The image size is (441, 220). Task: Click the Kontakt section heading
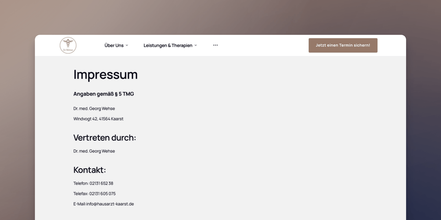[x=89, y=170]
